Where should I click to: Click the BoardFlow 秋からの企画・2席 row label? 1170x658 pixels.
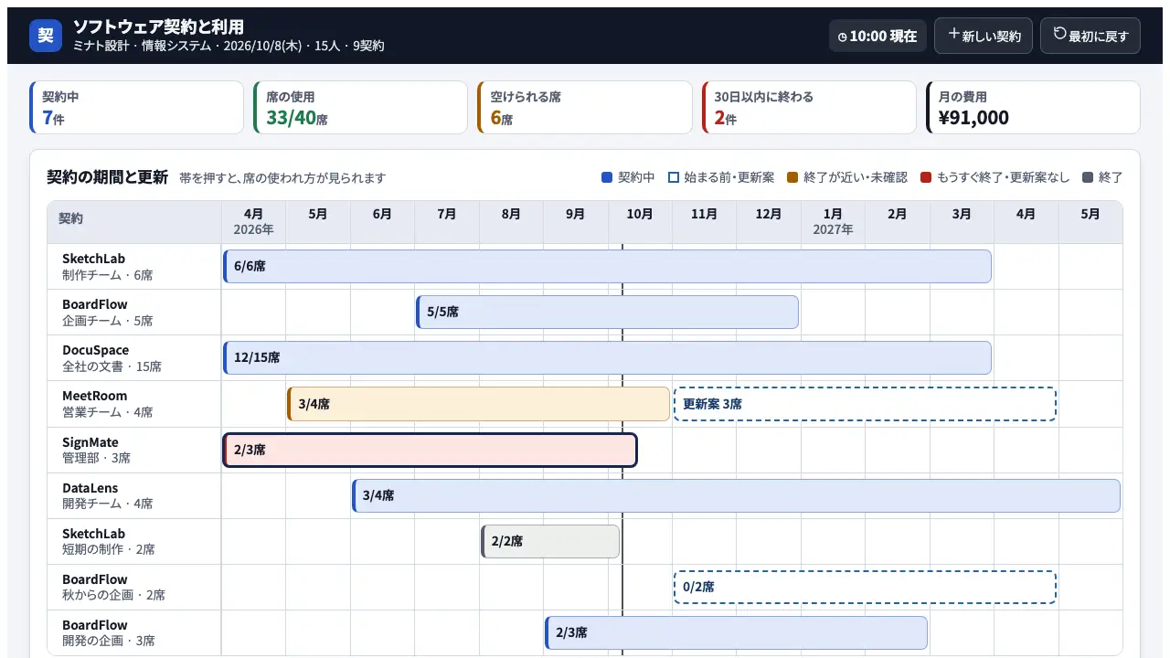[134, 587]
